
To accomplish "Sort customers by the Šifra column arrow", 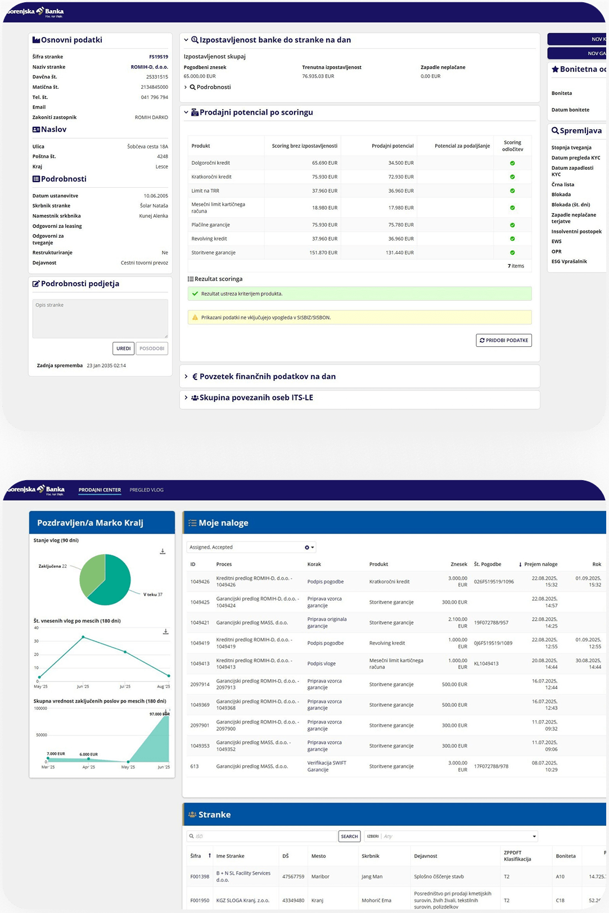I will click(x=210, y=856).
